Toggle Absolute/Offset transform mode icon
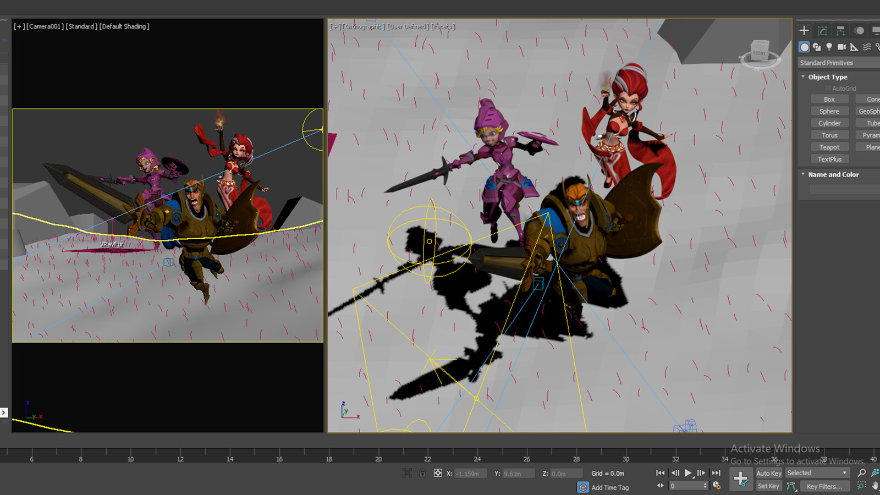Screen dimensions: 880x495 [438, 473]
